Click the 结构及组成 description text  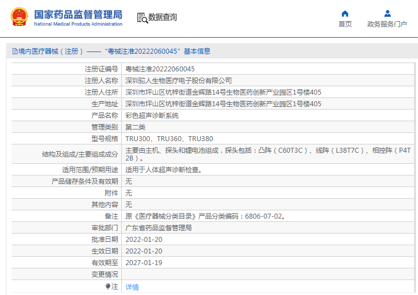click(268, 154)
